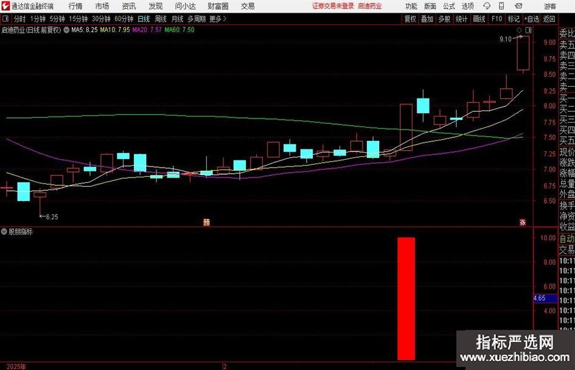Click the 现价 row in right panel

point(567,152)
